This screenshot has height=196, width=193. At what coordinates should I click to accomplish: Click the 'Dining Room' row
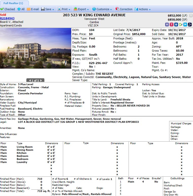pyautogui.click(x=28, y=150)
